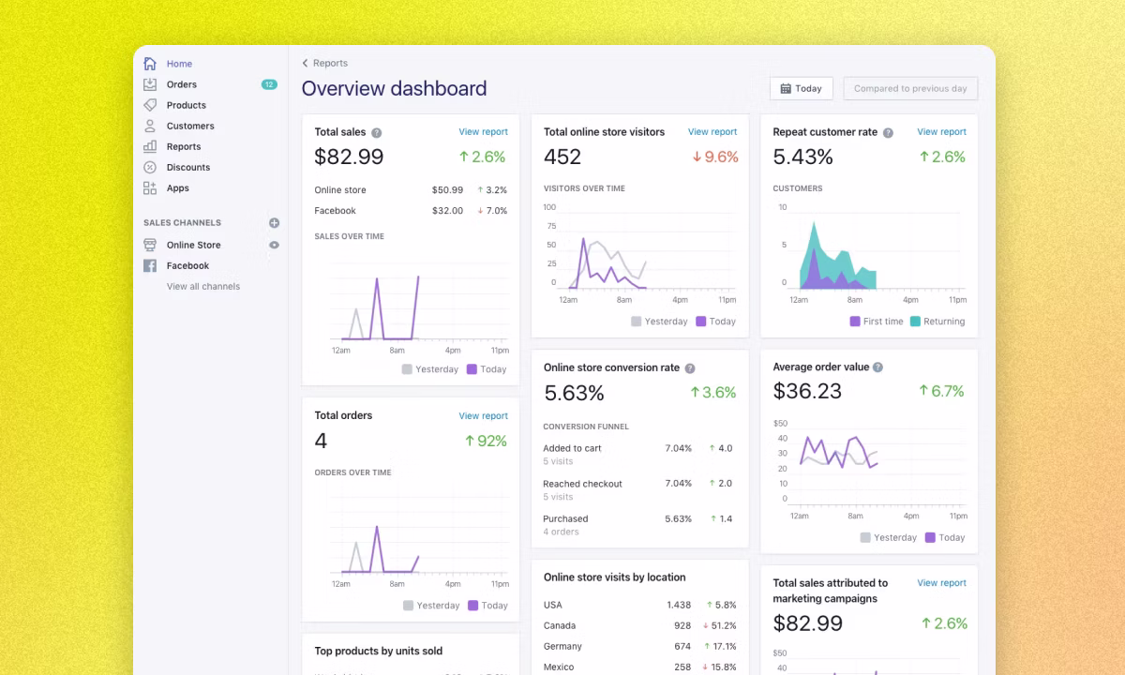Click Today legend swatch in Average order chart
The image size is (1125, 675).
click(930, 537)
